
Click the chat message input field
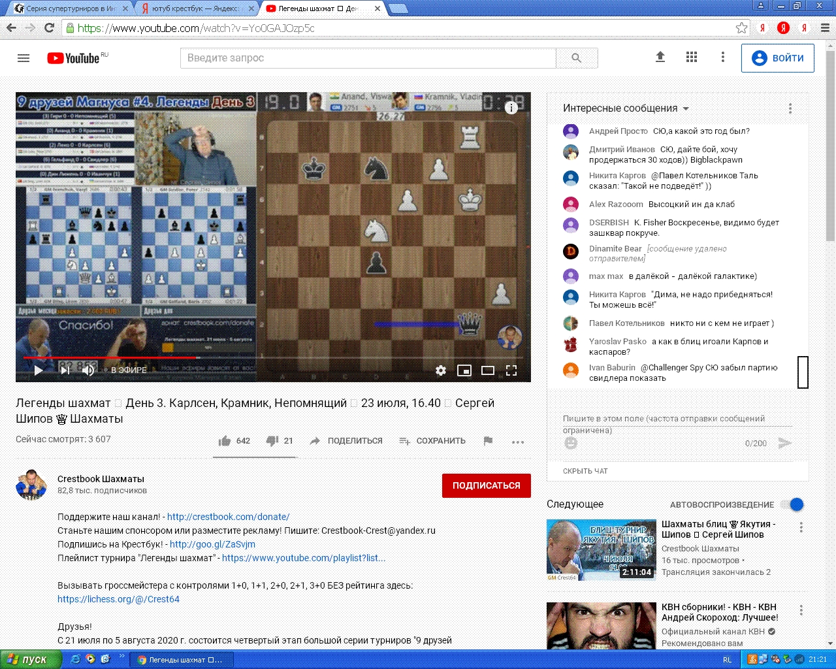tap(677, 419)
